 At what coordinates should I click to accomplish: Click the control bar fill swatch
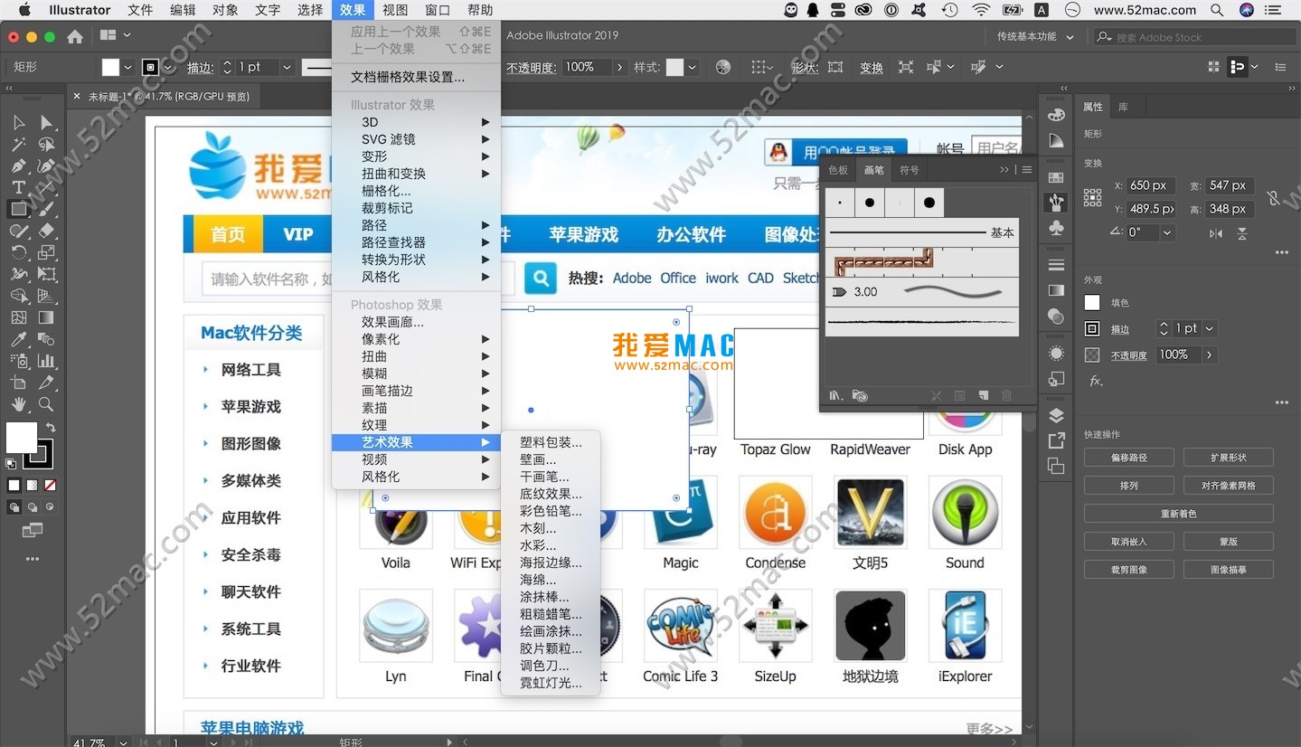point(110,67)
